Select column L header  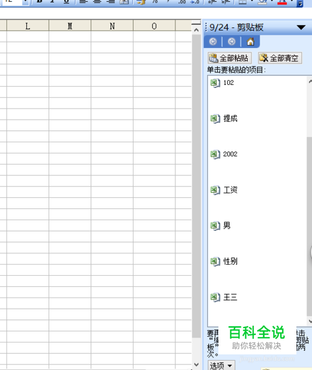[28, 26]
